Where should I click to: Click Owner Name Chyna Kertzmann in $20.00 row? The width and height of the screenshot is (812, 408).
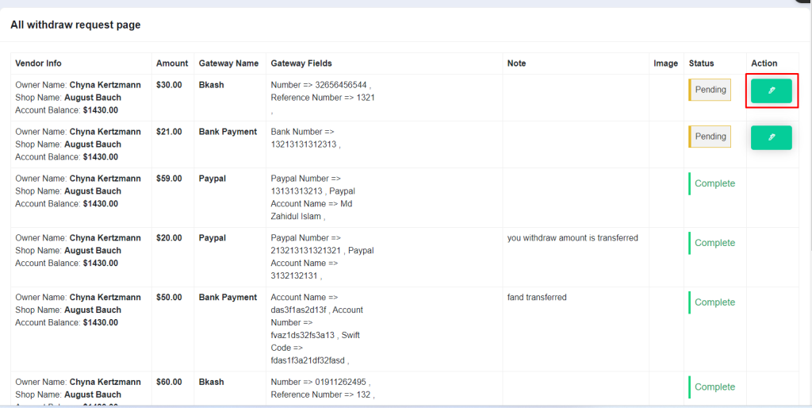pyautogui.click(x=78, y=238)
